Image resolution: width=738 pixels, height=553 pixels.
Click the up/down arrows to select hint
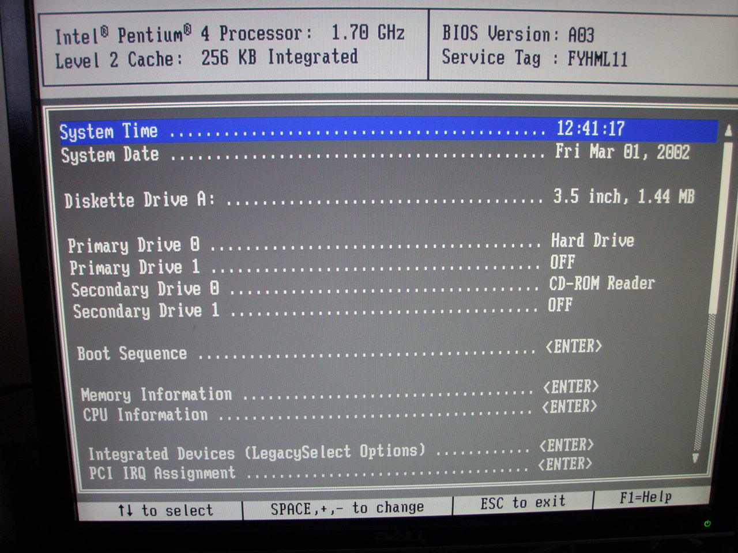tap(165, 510)
